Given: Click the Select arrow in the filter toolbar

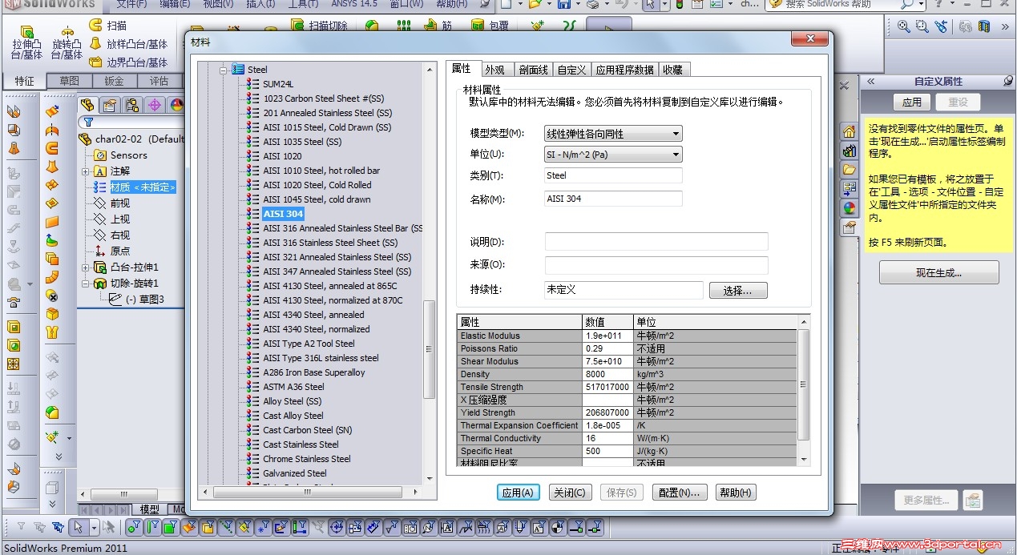Looking at the screenshot, I should click(x=78, y=527).
